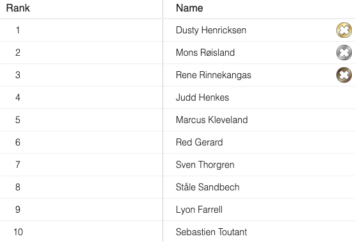Select Sebastien Toutant name
The width and height of the screenshot is (355, 241).
click(x=211, y=232)
